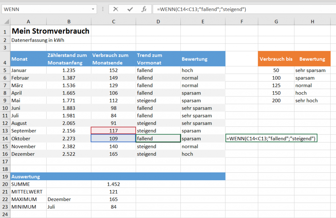Image resolution: width=336 pixels, height=218 pixels.
Task: Click the row 19 header beside Auswertung
Action: coord(5,176)
